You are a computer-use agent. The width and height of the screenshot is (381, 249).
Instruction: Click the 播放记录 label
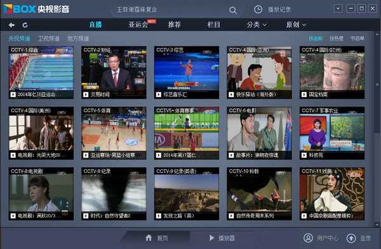(x=279, y=10)
